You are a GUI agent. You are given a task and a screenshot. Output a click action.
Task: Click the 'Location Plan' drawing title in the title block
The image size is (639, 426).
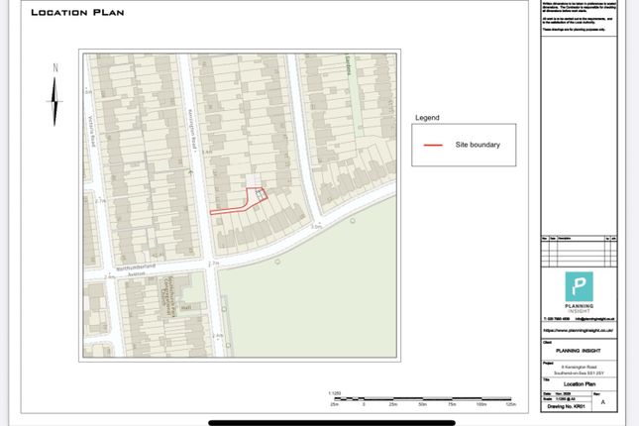pos(580,384)
